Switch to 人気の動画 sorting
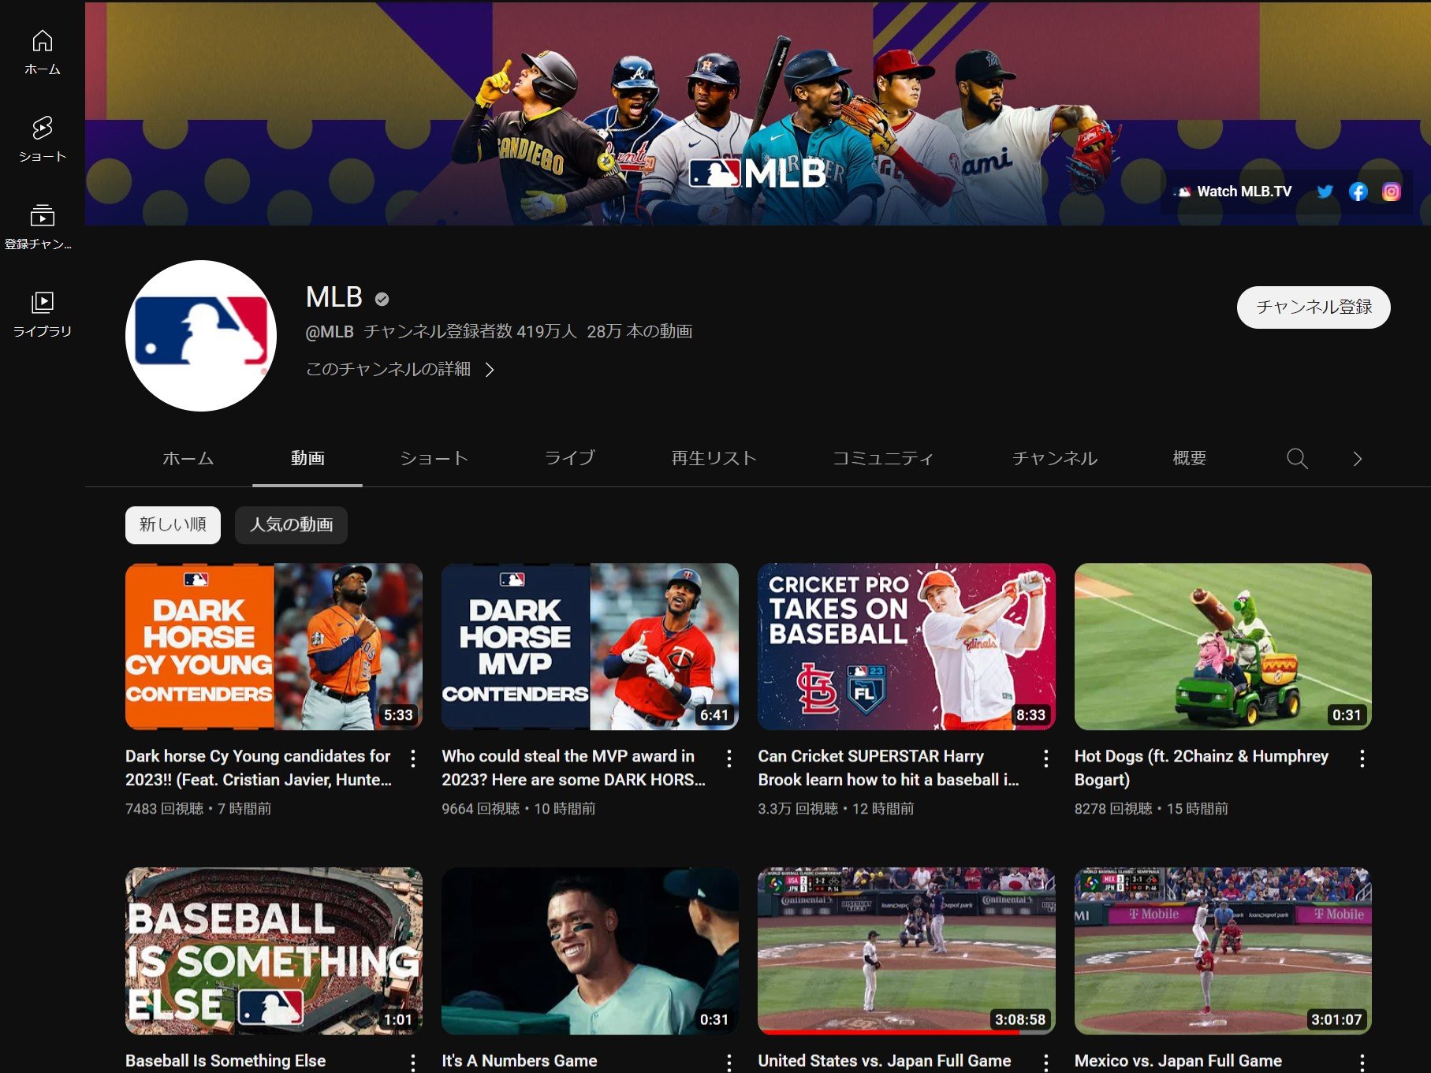The image size is (1431, 1073). [x=291, y=524]
